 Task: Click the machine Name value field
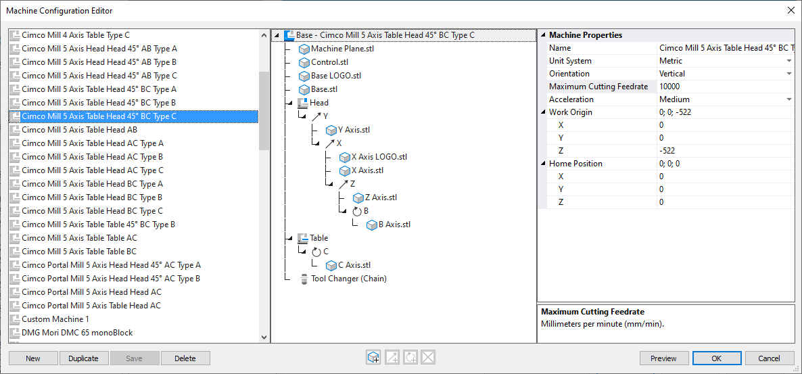[726, 48]
